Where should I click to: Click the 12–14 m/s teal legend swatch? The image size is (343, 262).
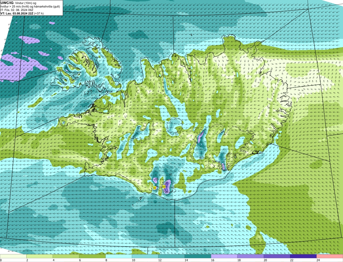point(171,256)
